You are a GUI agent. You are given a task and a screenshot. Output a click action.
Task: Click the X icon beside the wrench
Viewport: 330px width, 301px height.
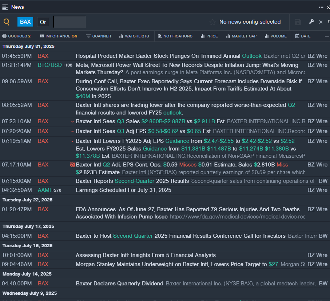tap(321, 22)
